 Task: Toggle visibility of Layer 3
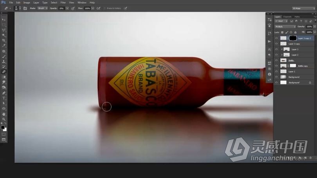pos(276,49)
